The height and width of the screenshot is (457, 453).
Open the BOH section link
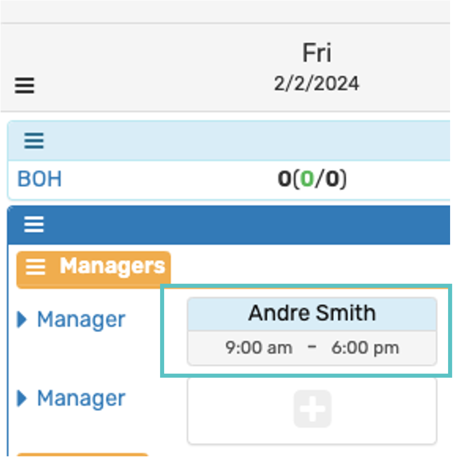(40, 179)
